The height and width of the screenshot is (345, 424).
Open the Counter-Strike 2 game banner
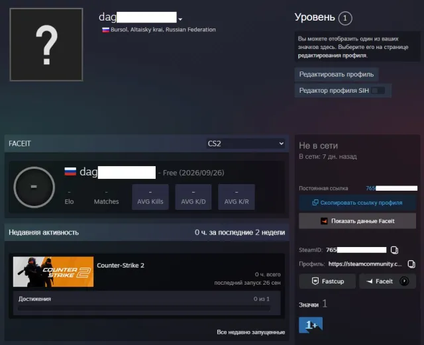point(53,271)
